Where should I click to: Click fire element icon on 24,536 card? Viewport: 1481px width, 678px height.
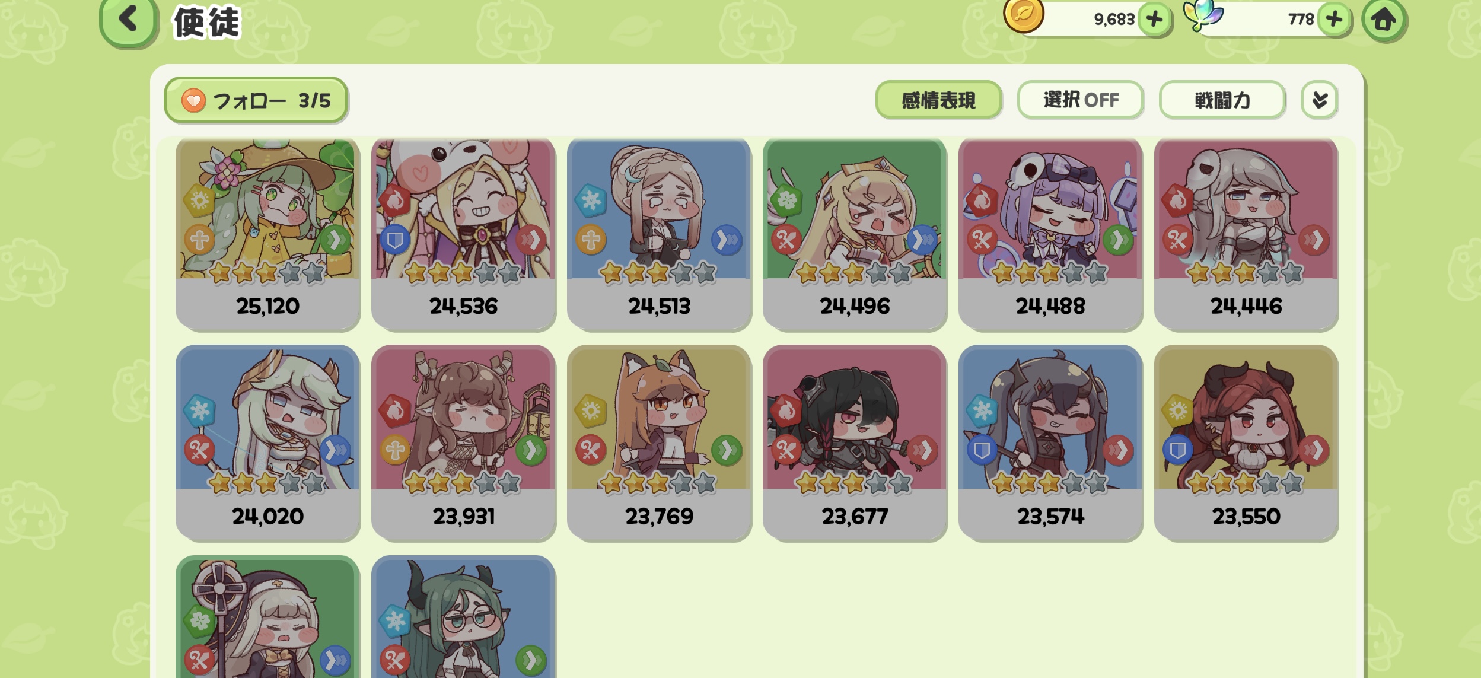click(x=395, y=200)
